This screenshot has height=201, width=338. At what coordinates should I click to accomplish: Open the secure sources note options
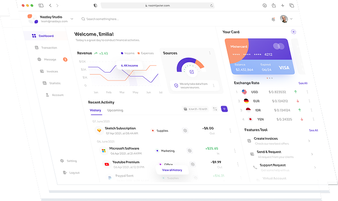(x=213, y=85)
